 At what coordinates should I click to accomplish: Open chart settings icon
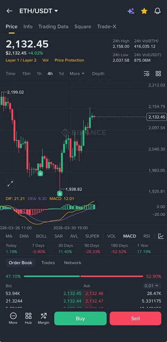[x=146, y=74]
